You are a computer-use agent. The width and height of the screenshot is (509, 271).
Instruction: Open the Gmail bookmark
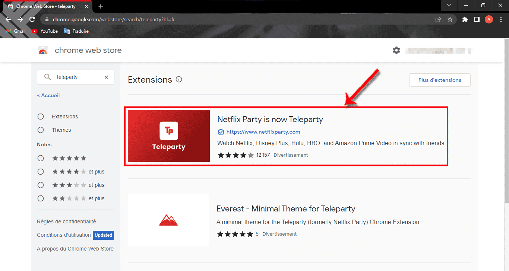point(16,31)
